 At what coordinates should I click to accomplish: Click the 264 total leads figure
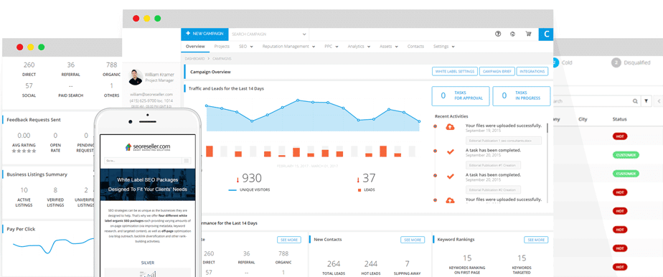pos(334,264)
